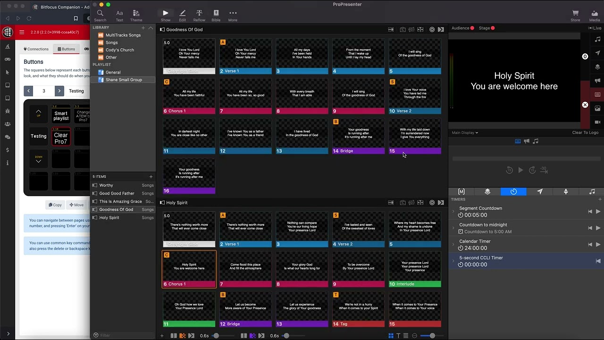The image size is (604, 340).
Task: Open the More toolbar menu
Action: point(233,16)
